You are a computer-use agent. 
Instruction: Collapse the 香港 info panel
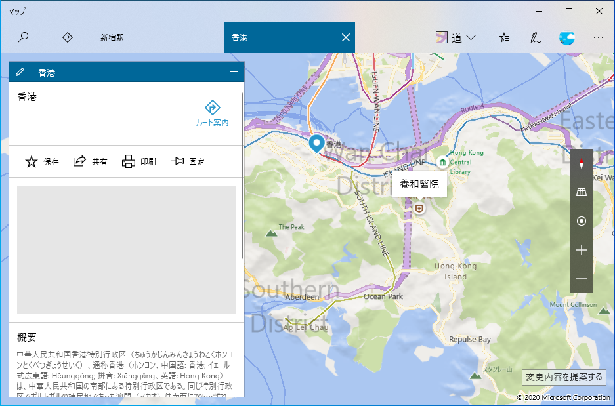(x=234, y=72)
